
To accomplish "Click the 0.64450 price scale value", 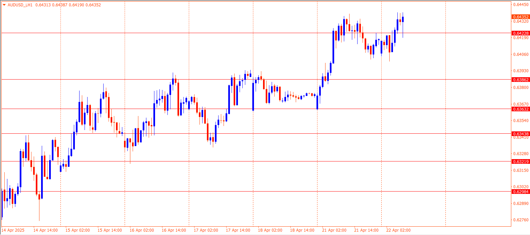I will point(521,5).
